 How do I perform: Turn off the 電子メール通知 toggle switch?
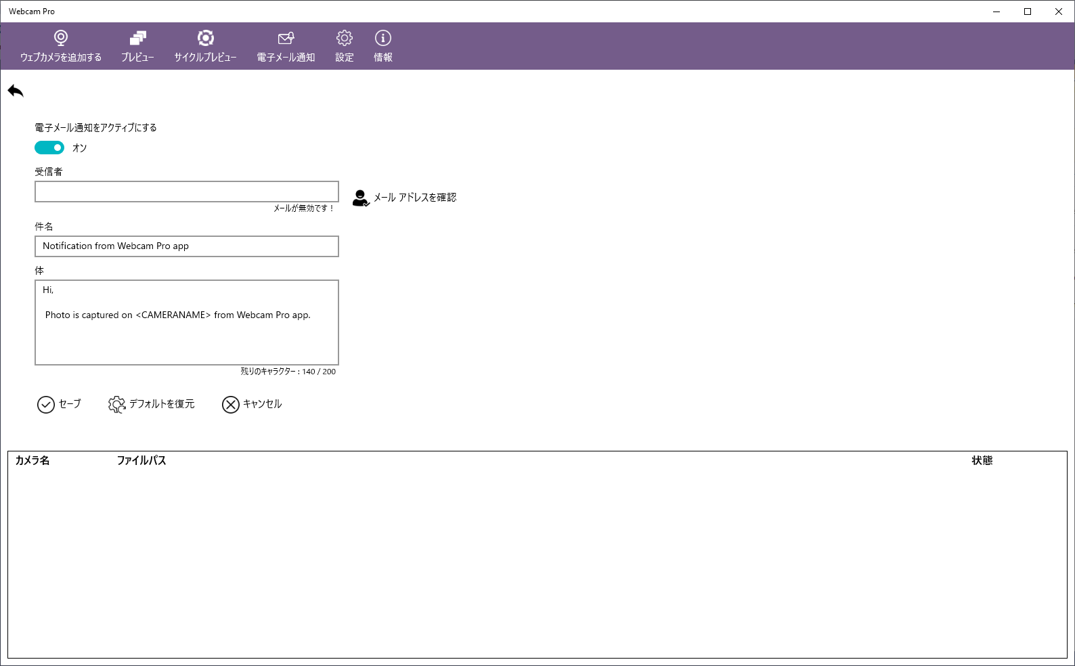tap(49, 148)
